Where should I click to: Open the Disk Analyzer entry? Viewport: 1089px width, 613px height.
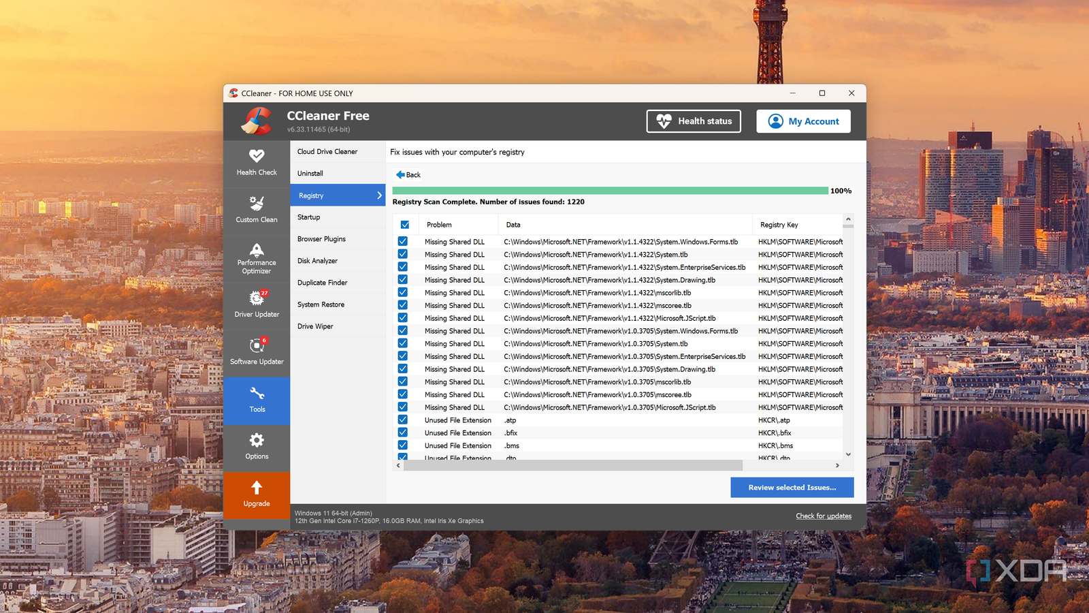click(x=338, y=261)
